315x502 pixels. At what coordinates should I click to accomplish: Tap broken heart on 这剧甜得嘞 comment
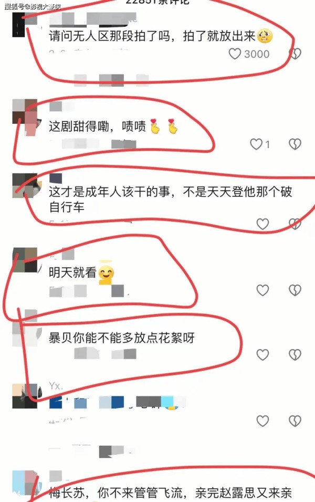(x=295, y=144)
